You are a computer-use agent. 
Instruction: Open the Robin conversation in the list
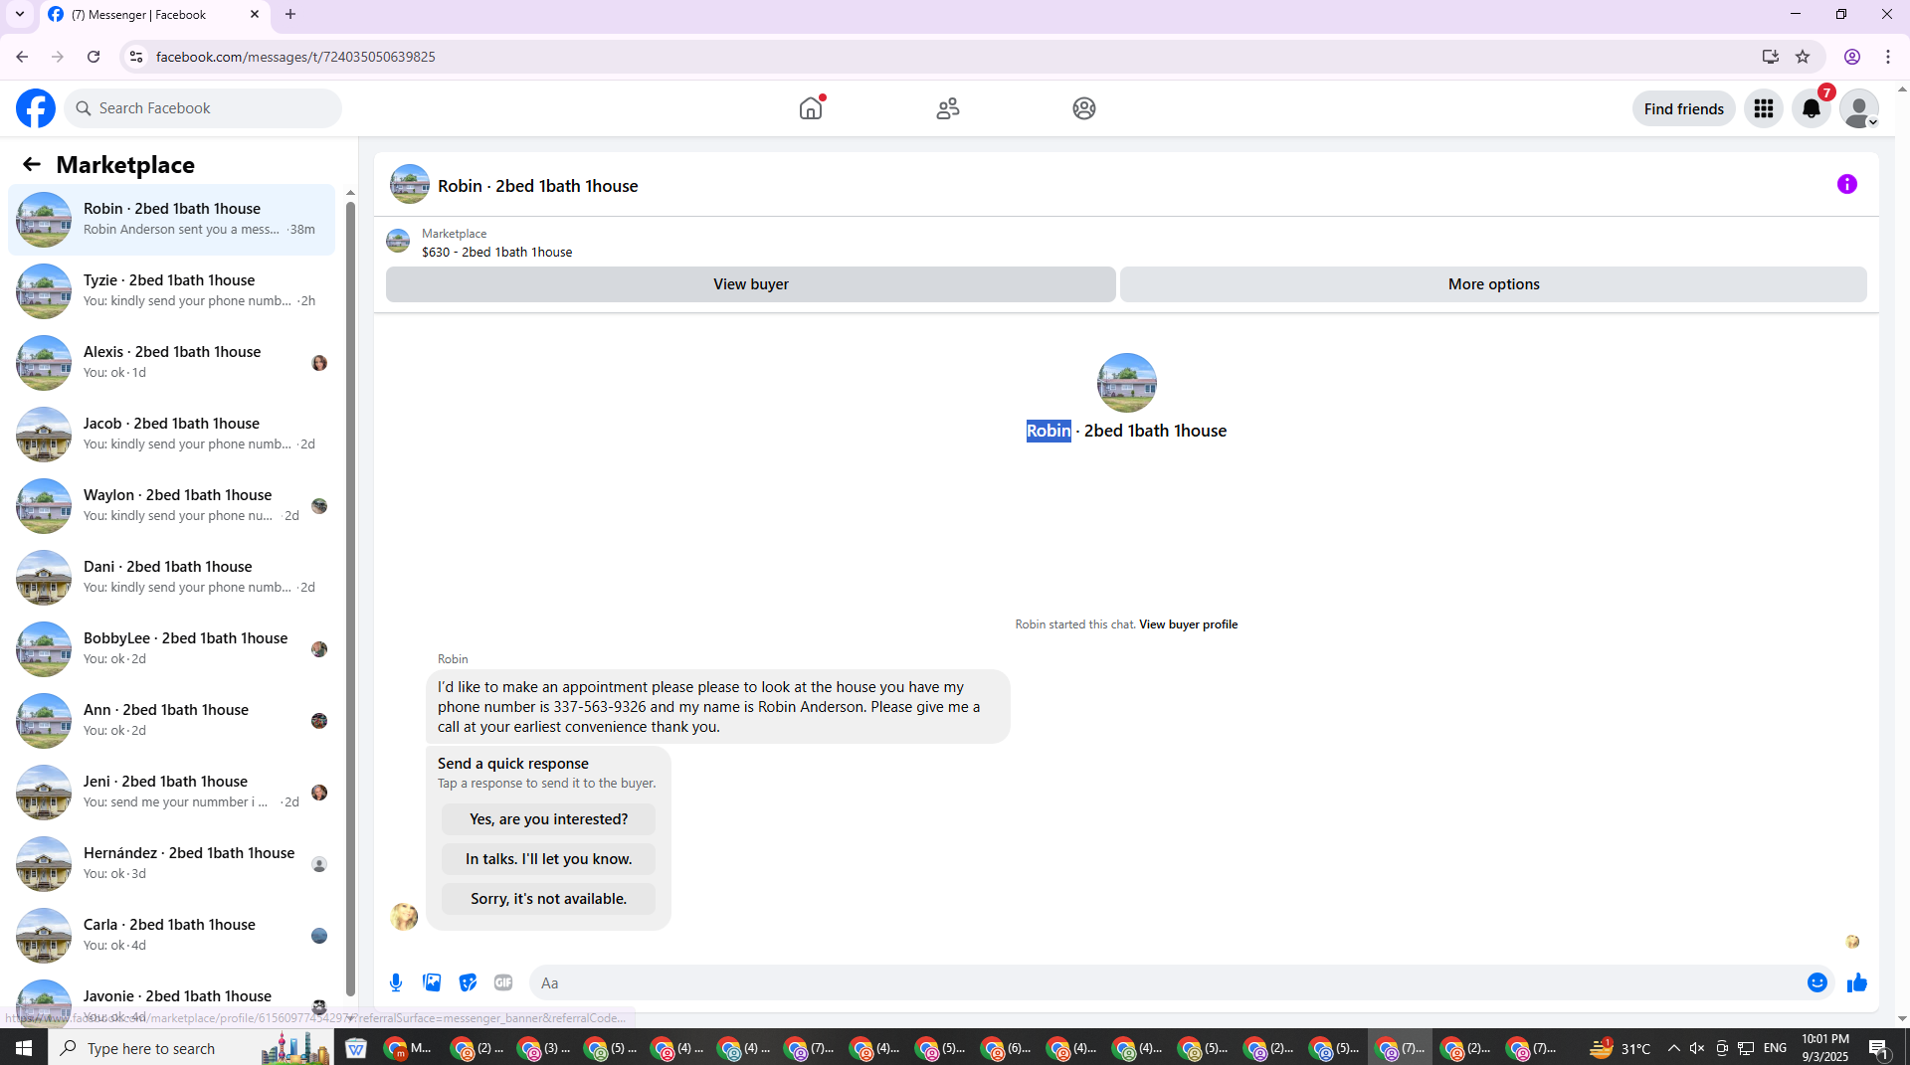click(x=171, y=219)
